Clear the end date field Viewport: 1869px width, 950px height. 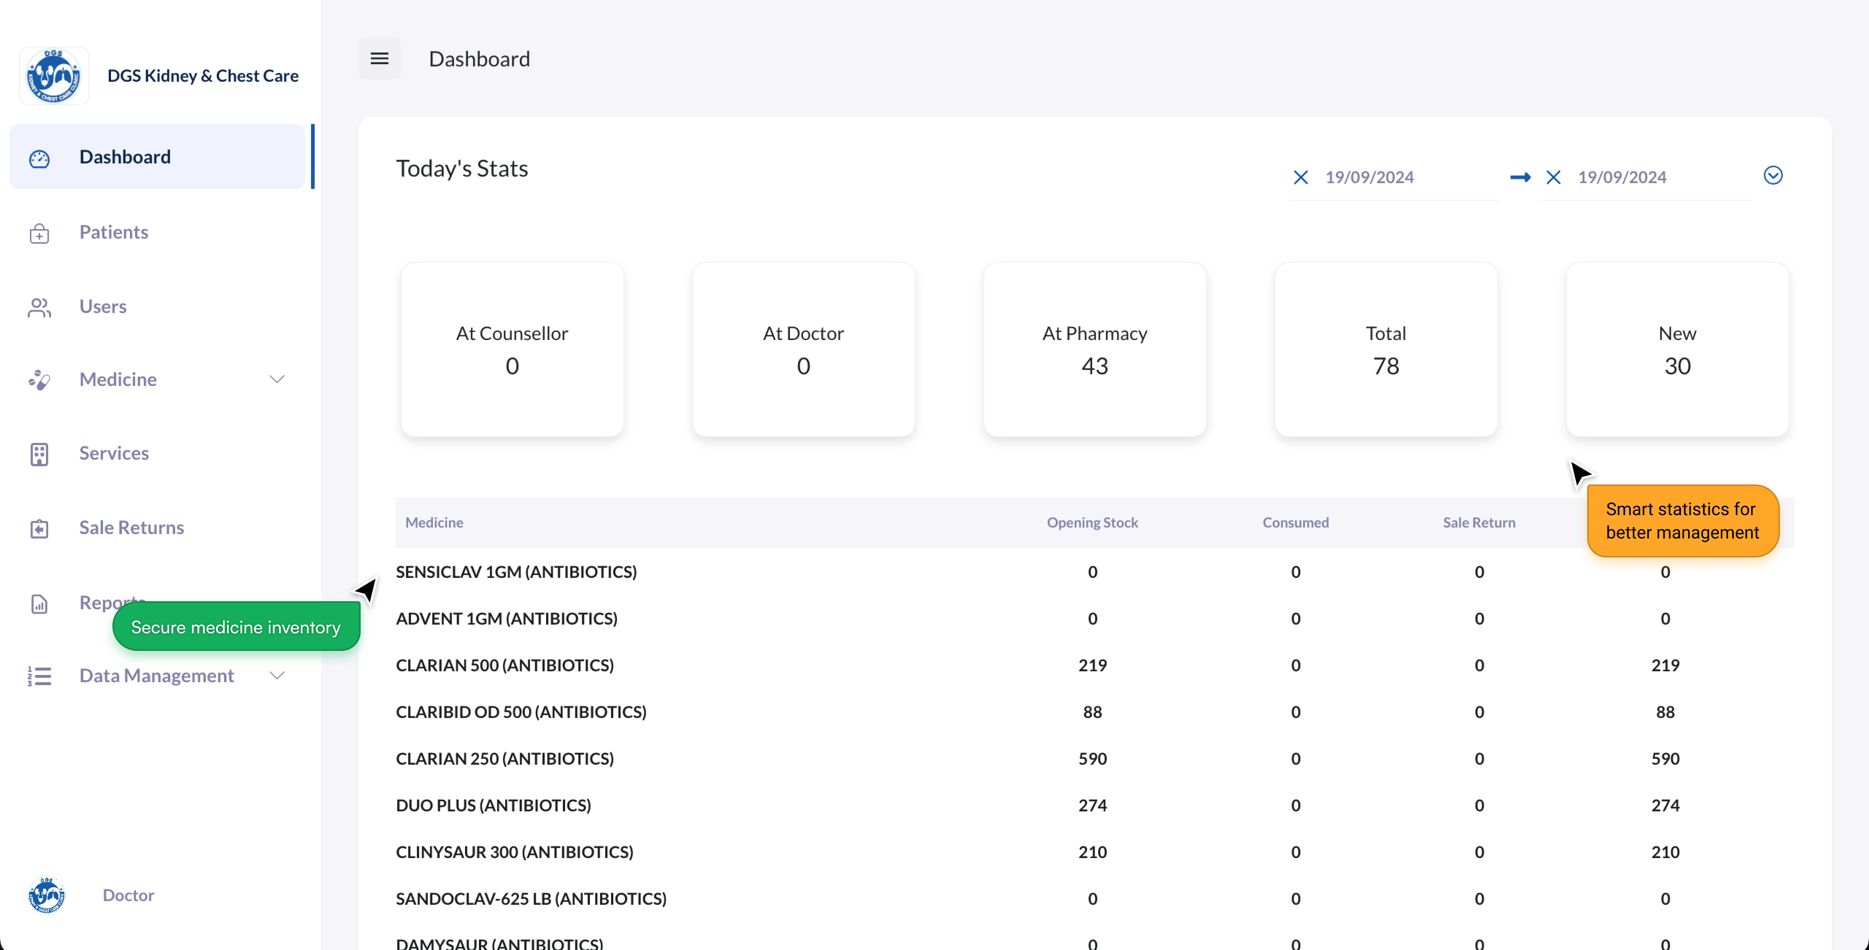point(1553,178)
